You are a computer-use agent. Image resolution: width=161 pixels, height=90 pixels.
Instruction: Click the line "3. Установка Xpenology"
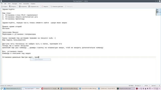click(x=13, y=19)
